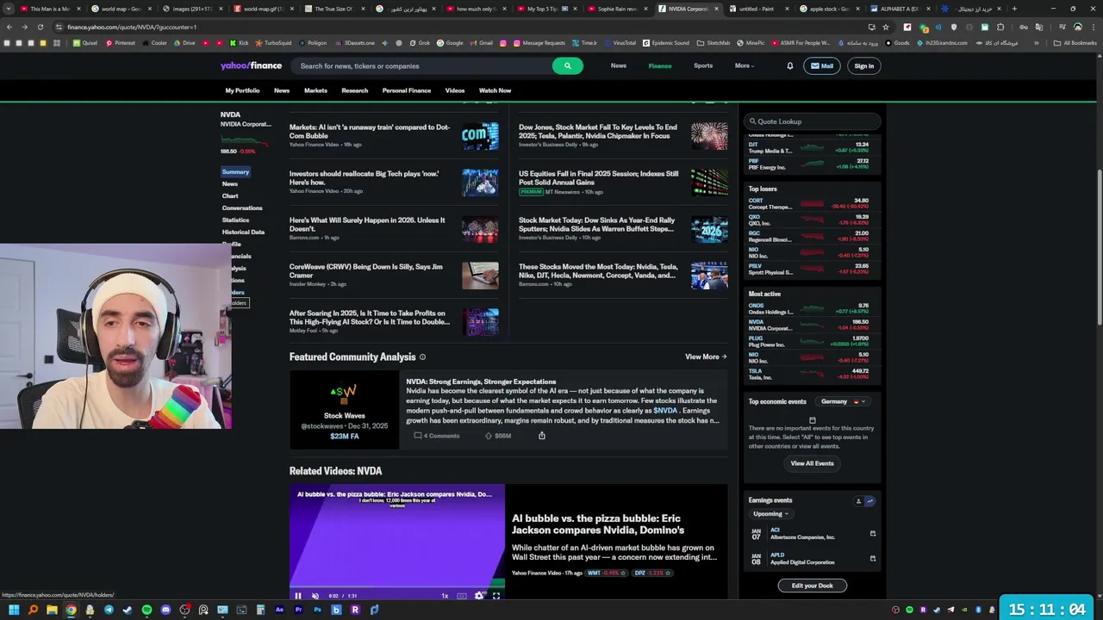Open the PLUG row in Most active

(x=810, y=341)
